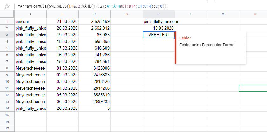The width and height of the screenshot is (267, 132).
Task: Click cell with value 2.662.912
Action: pyautogui.click(x=95, y=28)
